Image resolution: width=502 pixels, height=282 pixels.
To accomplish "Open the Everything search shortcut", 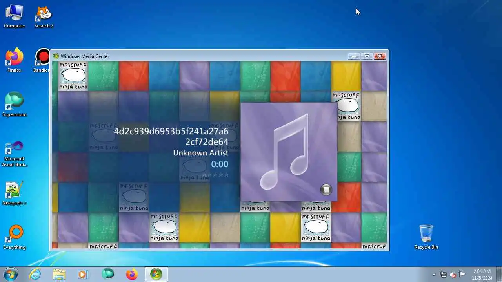I will (x=15, y=237).
